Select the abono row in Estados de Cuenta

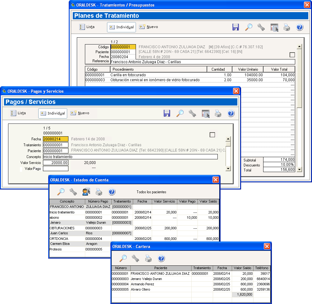(x=134, y=217)
